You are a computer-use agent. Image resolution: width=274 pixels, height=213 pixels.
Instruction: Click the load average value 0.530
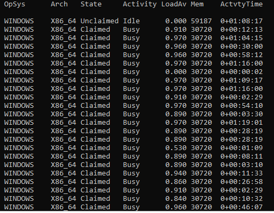pos(176,148)
